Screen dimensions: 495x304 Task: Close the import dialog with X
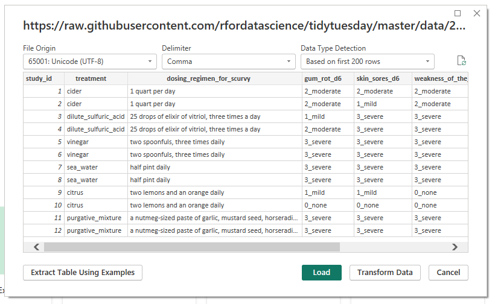point(477,13)
